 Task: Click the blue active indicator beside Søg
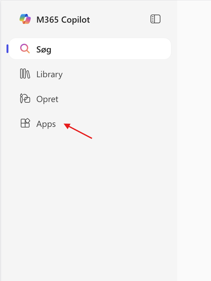tap(7, 49)
